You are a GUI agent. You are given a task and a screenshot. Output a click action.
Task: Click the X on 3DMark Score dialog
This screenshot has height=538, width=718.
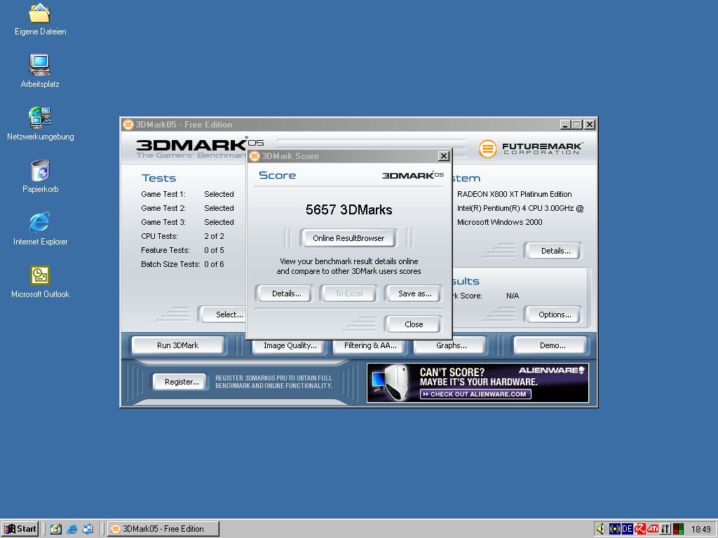tap(443, 156)
